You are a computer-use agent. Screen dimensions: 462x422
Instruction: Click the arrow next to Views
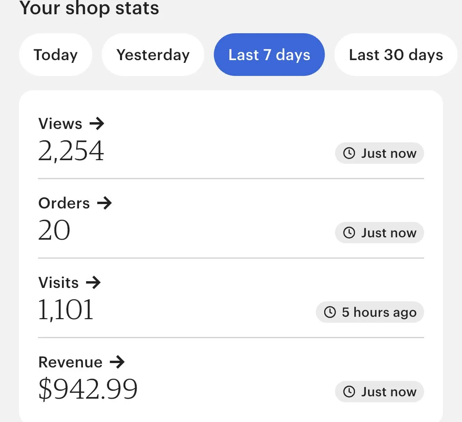(x=97, y=124)
